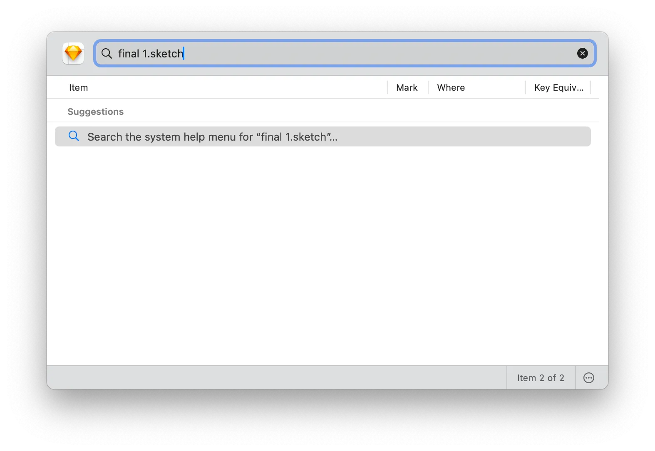Sort by the Item column header
Viewport: 655px width, 451px height.
(78, 87)
